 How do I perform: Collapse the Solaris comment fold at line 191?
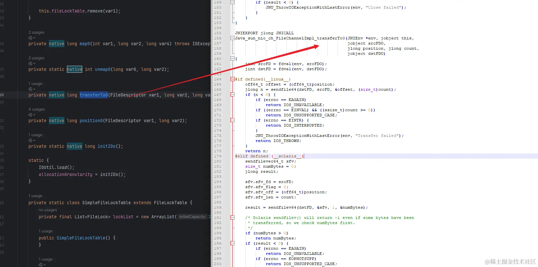(233, 218)
